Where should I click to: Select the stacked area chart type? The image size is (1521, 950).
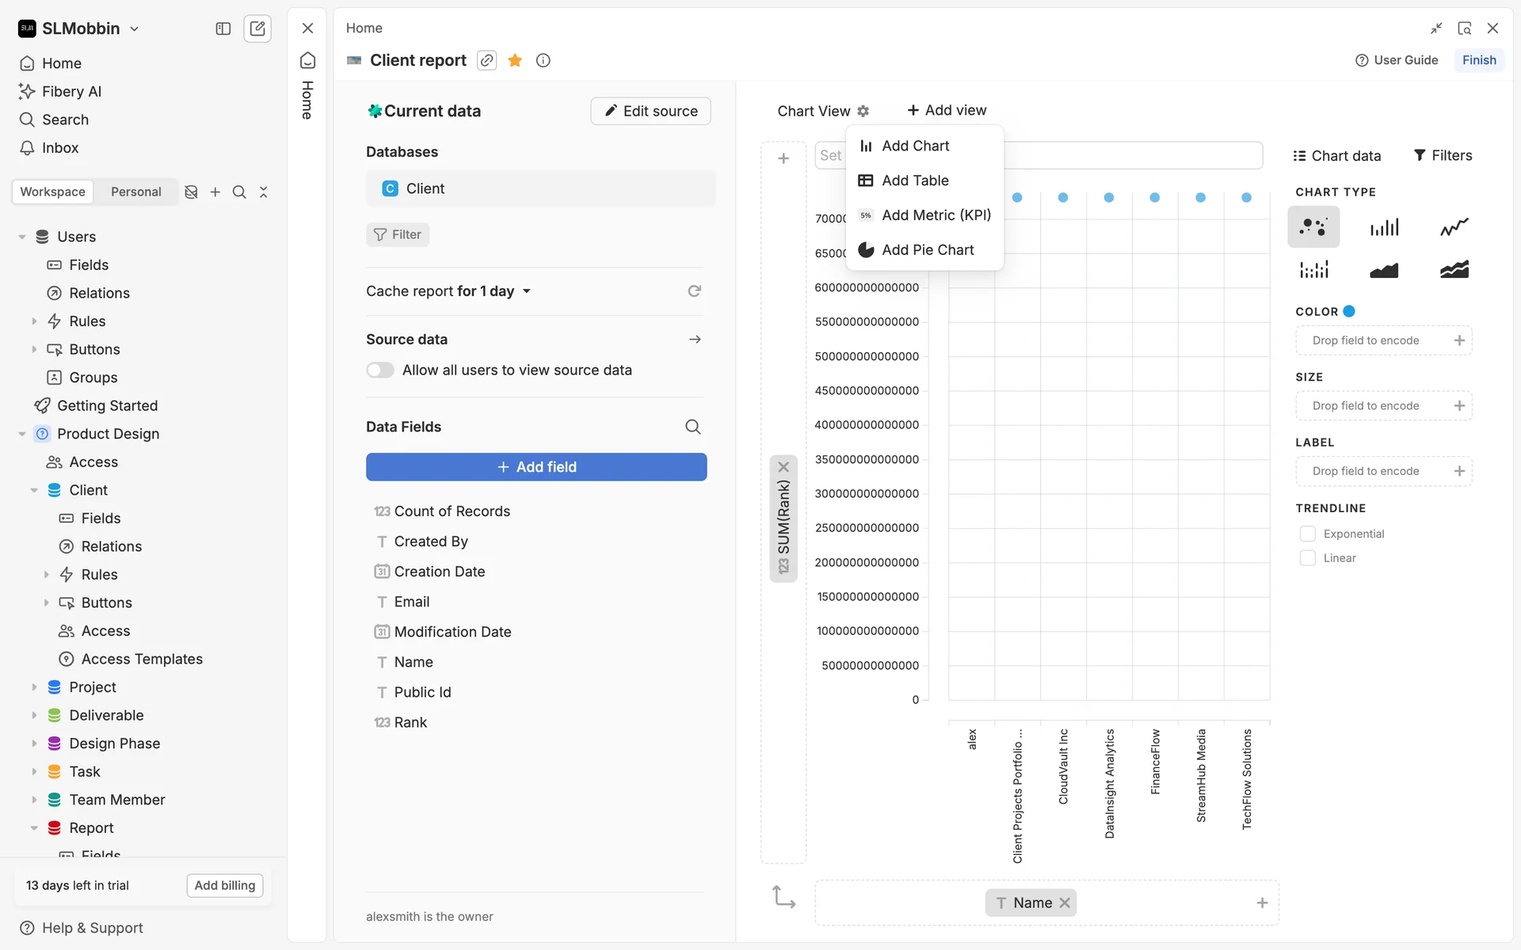coord(1454,270)
